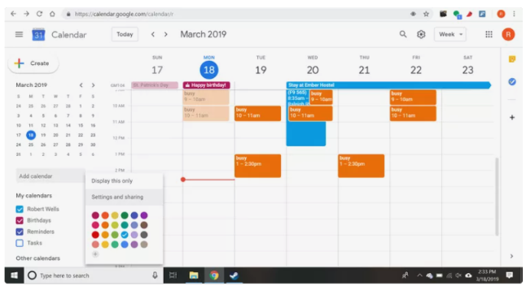Pick the currently checked blue swatch
The height and width of the screenshot is (295, 526).
(x=125, y=235)
